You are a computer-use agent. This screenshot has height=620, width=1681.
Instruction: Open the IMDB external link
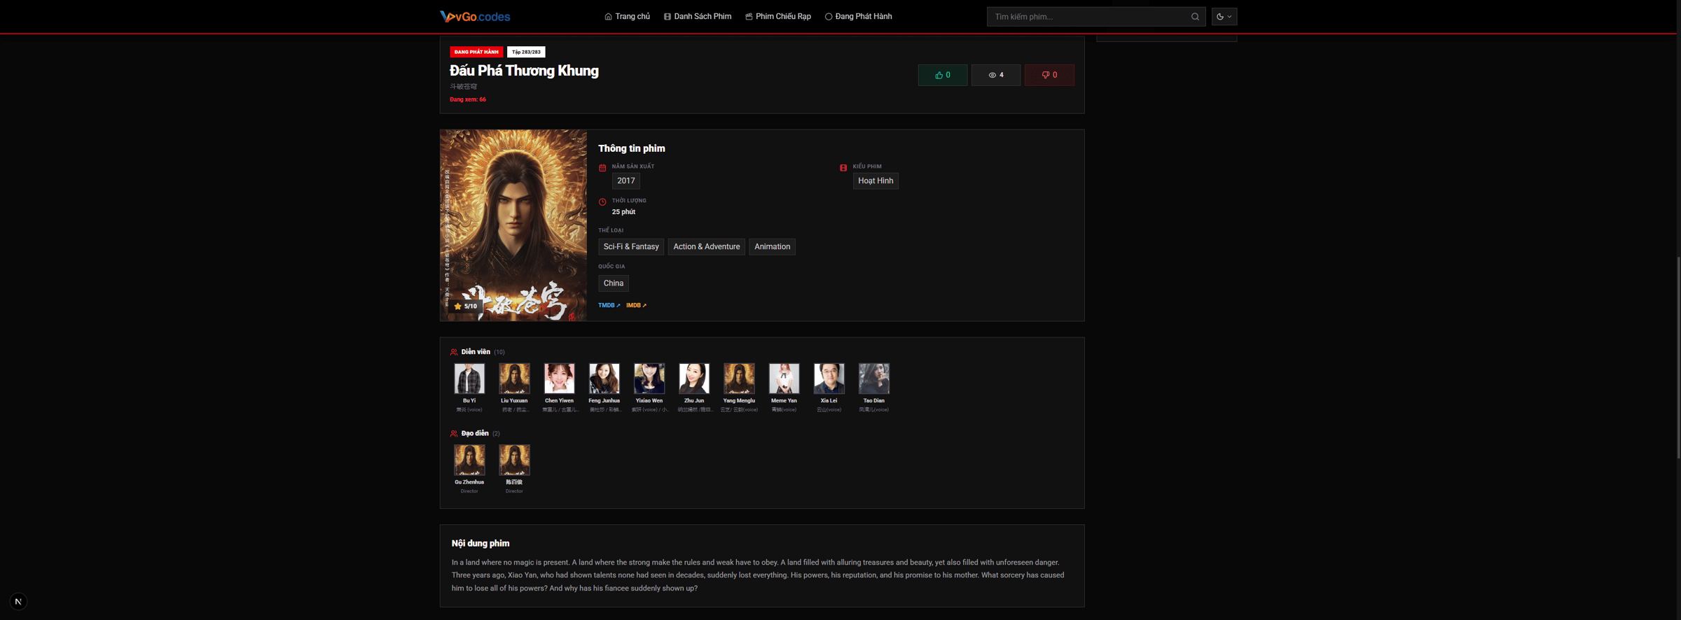637,306
